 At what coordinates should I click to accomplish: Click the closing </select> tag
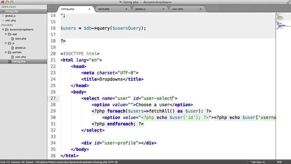tap(93, 130)
